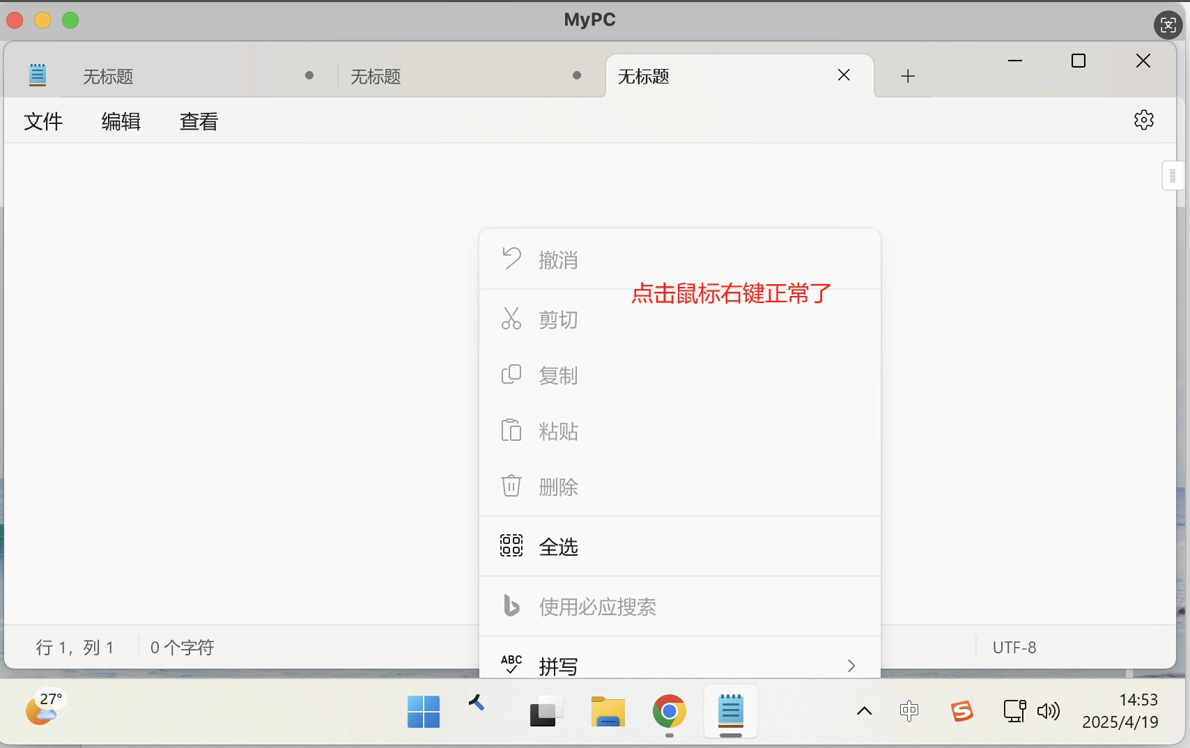Image resolution: width=1190 pixels, height=748 pixels.
Task: Open File Explorer from taskbar
Action: pyautogui.click(x=608, y=711)
